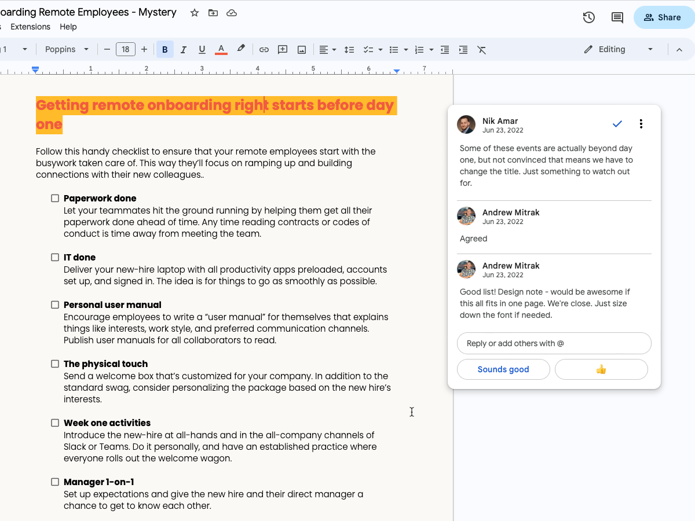Image resolution: width=695 pixels, height=521 pixels.
Task: Click the font size field showing 18
Action: point(126,49)
